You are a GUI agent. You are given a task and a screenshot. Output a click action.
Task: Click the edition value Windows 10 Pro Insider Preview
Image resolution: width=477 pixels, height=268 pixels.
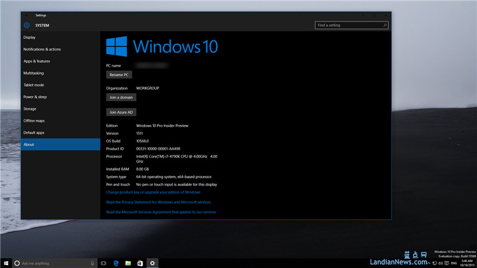[162, 126]
